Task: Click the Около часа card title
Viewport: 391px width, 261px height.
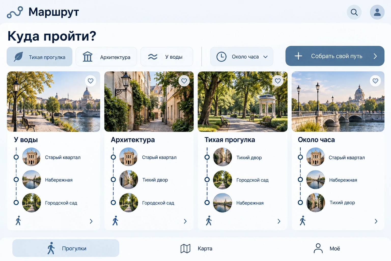Action: 316,140
